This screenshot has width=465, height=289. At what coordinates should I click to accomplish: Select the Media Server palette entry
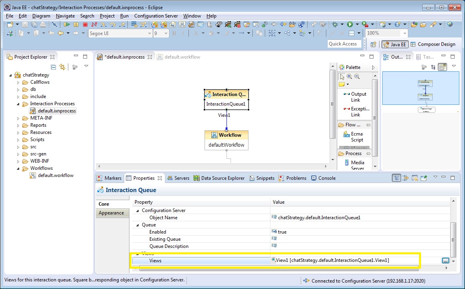(x=355, y=163)
